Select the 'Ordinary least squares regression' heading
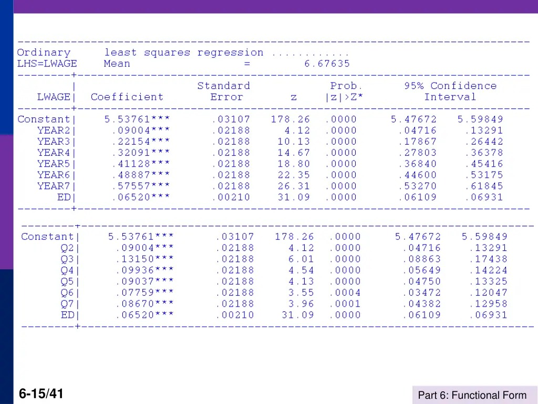The image size is (538, 404). (x=140, y=53)
